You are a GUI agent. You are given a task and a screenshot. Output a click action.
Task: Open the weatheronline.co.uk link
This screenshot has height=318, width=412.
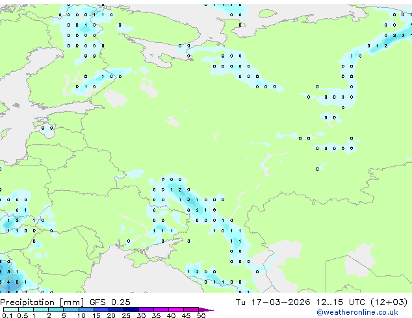coord(357,312)
